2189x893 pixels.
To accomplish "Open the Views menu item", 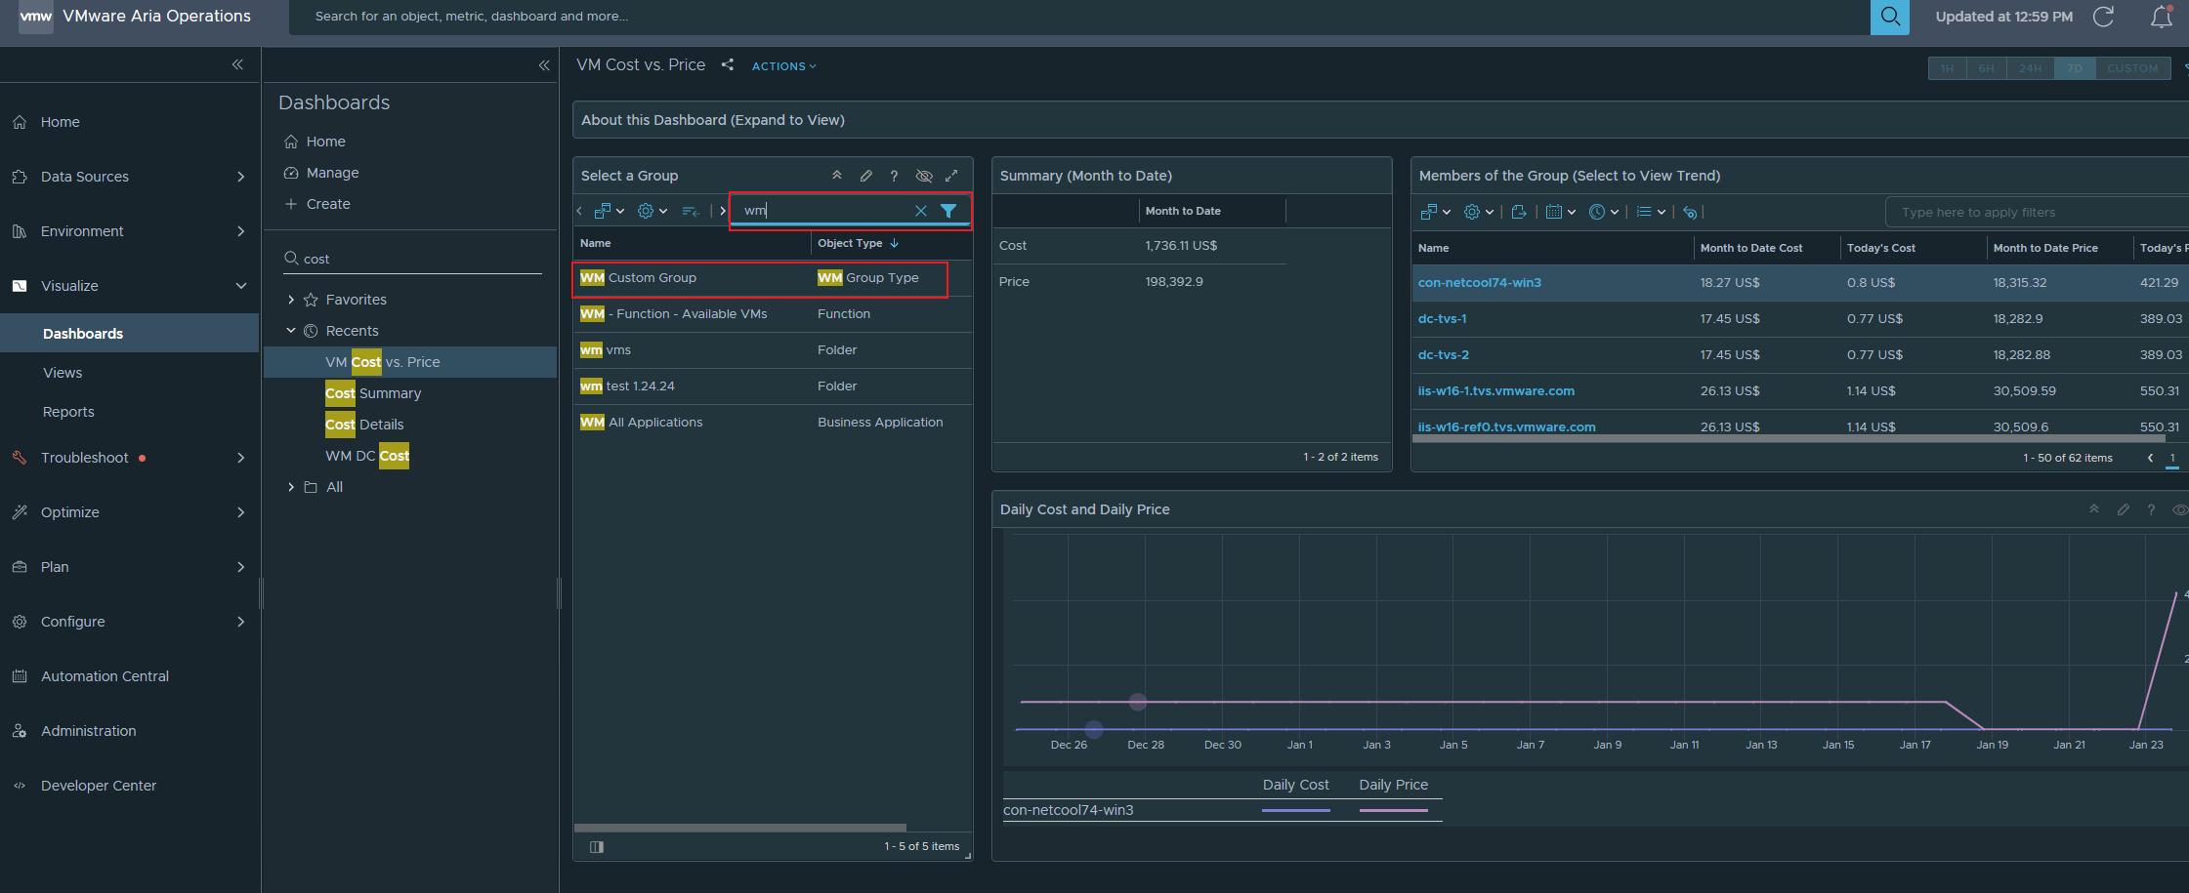I will pyautogui.click(x=63, y=373).
